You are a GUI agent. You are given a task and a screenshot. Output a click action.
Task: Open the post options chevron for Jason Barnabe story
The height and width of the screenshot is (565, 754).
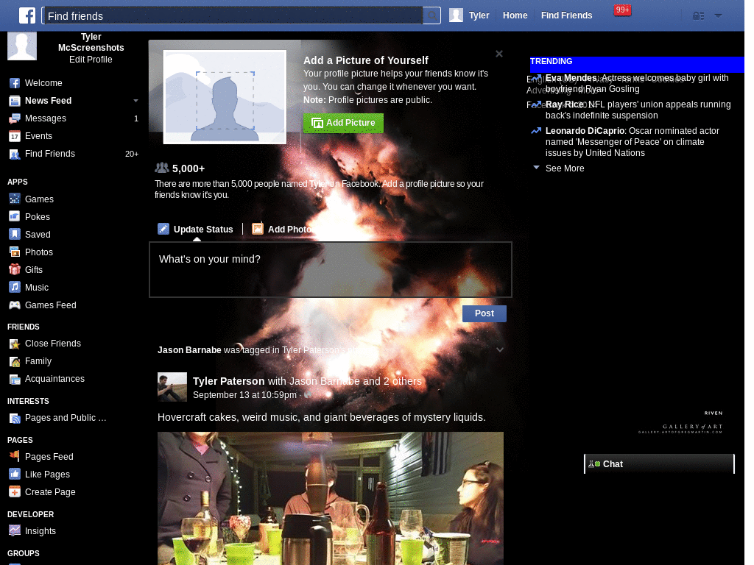point(500,349)
